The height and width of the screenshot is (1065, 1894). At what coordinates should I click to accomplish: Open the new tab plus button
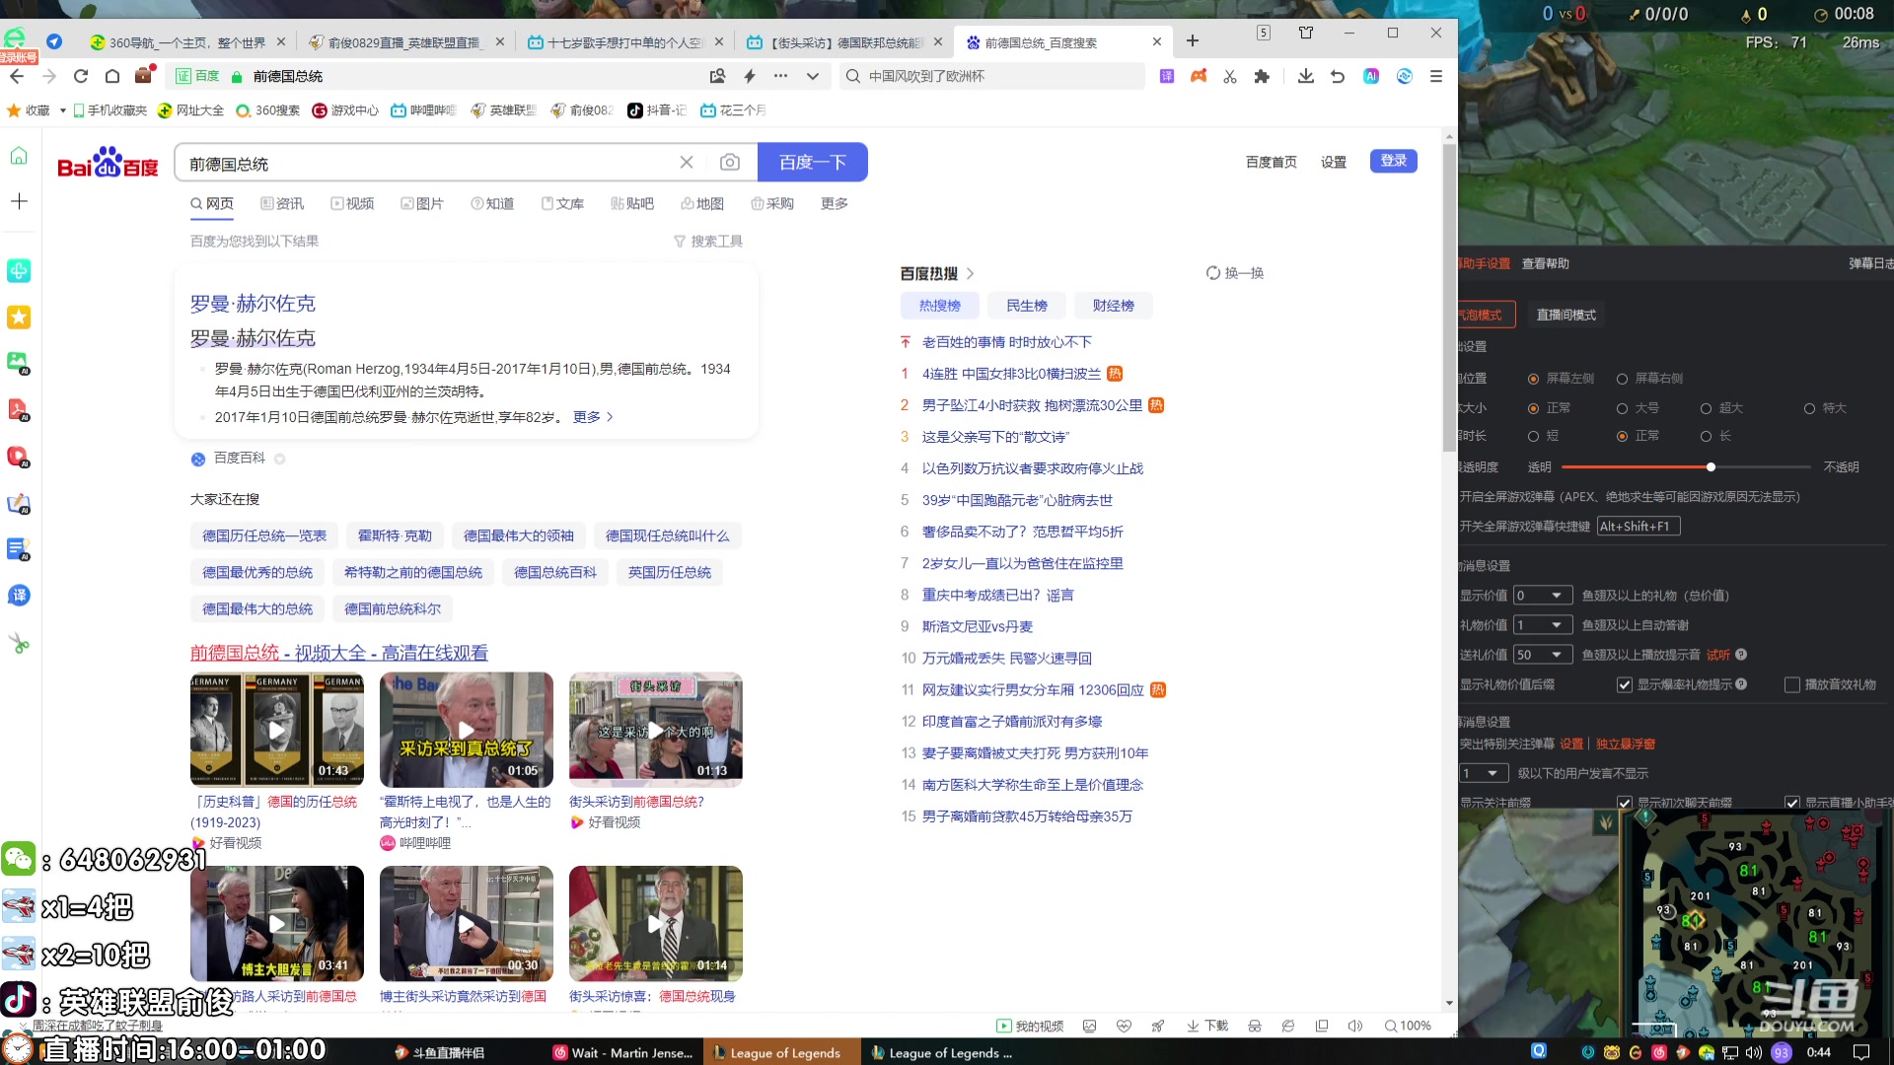(x=1193, y=40)
